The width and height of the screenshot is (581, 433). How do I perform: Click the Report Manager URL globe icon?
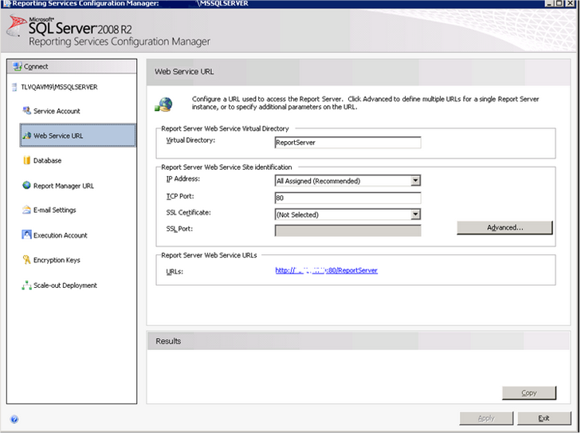[26, 185]
